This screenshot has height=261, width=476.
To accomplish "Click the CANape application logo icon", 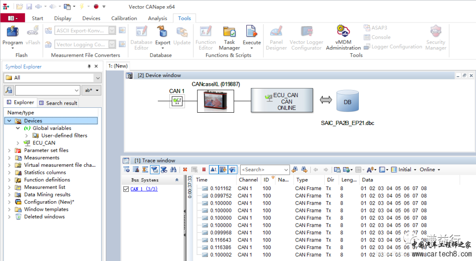I will coord(6,6).
